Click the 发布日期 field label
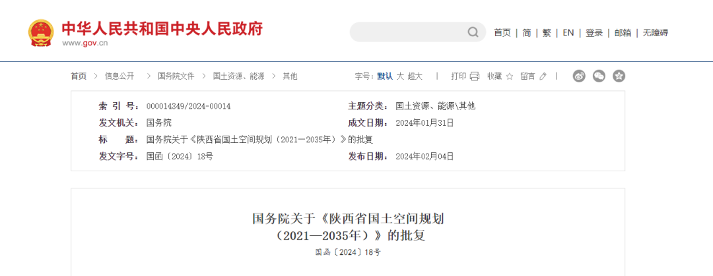This screenshot has height=276, width=713. [x=368, y=157]
